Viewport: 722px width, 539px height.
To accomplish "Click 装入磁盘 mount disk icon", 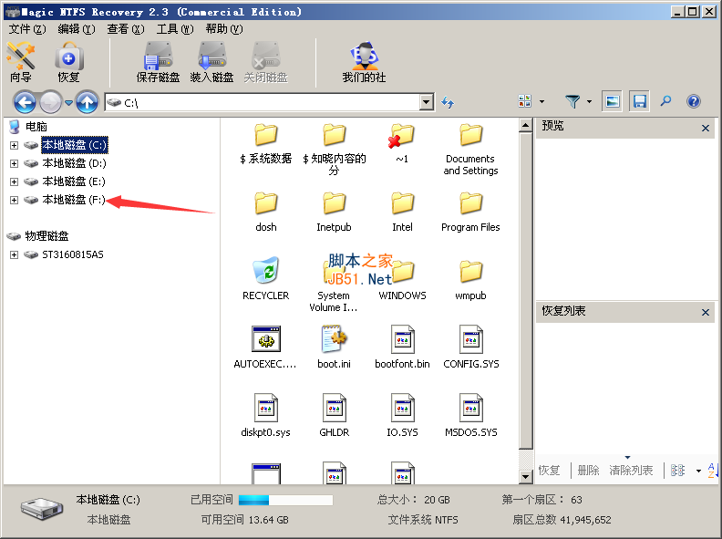I will pos(211,62).
